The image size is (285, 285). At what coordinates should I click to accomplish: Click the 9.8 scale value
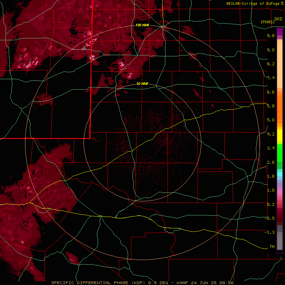271,35
